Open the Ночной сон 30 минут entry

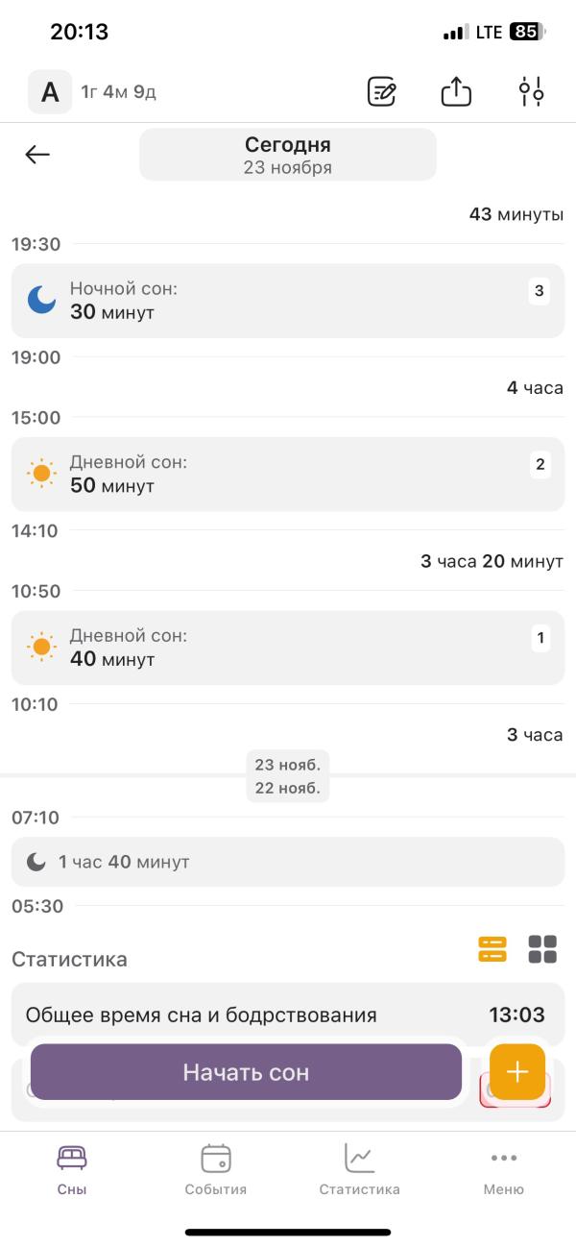click(288, 301)
